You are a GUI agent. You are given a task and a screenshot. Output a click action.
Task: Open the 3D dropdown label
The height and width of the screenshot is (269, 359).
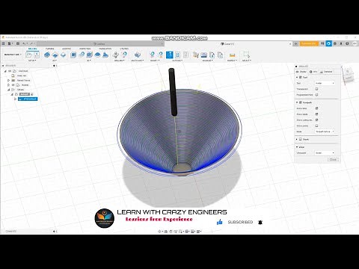[x=88, y=61]
